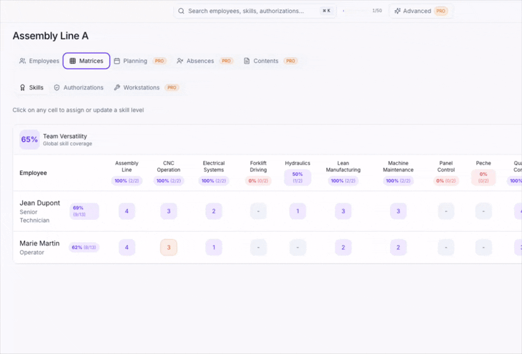Click the Employees people icon
Screen dimensions: 522x354
pos(23,61)
